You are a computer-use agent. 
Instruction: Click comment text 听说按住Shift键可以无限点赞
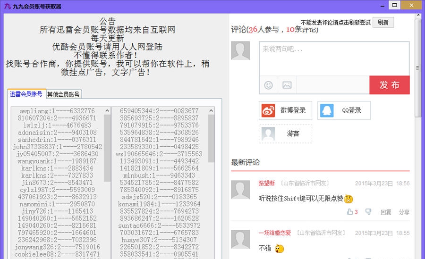[x=301, y=199]
